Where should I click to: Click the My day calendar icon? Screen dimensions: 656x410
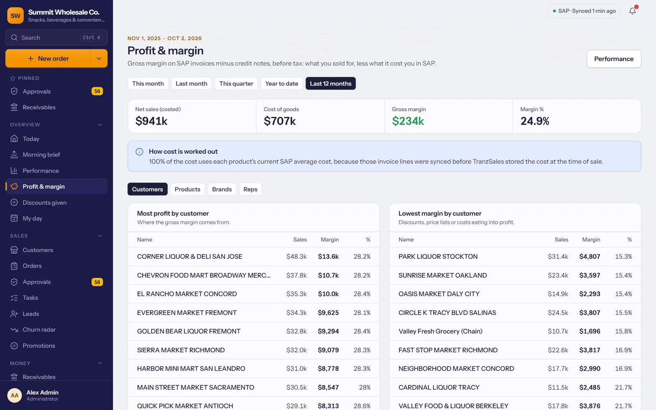click(14, 219)
